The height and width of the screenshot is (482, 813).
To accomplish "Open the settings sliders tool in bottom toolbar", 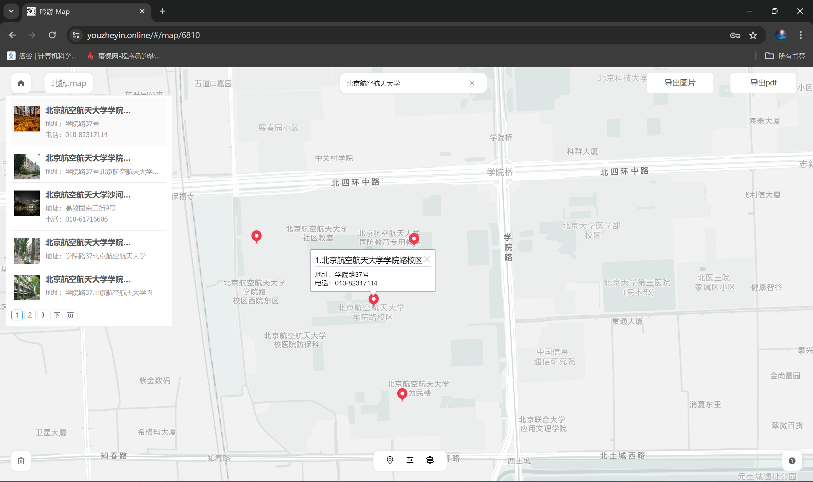I will pos(410,460).
